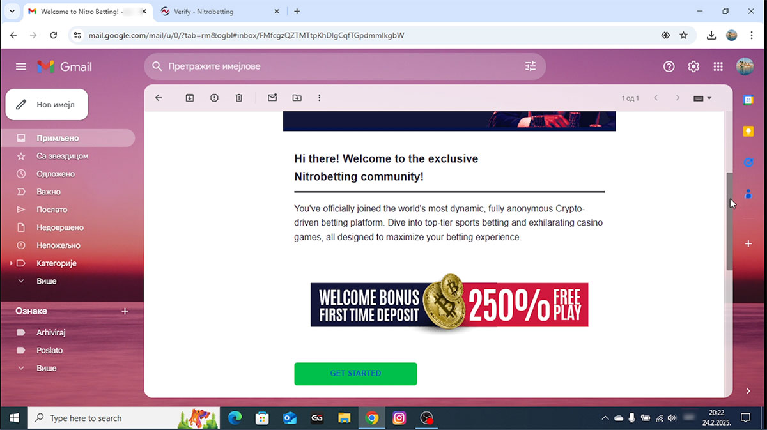Viewport: 767px width, 430px height.
Task: Archive this email icon
Action: pos(190,98)
